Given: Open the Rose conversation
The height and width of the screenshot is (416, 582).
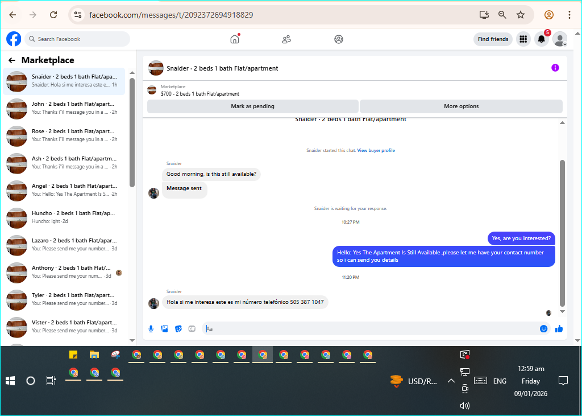Looking at the screenshot, I should tap(64, 136).
